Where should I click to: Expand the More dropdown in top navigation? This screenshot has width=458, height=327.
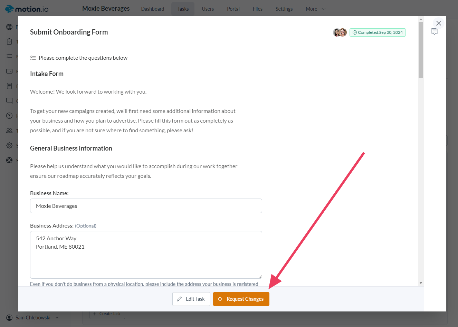click(x=315, y=9)
